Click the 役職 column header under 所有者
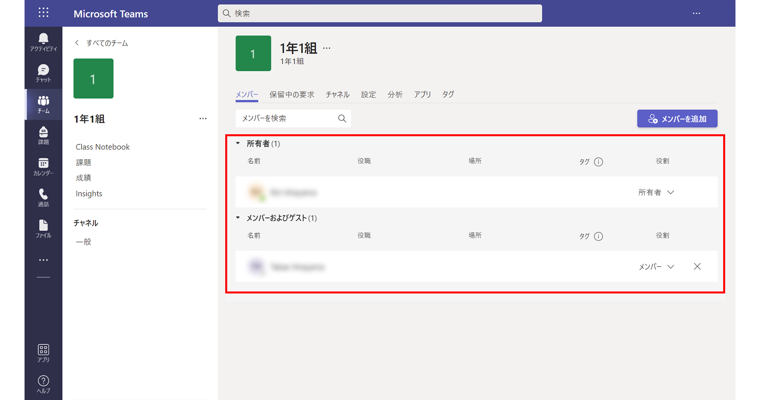760x400 pixels. pos(364,161)
